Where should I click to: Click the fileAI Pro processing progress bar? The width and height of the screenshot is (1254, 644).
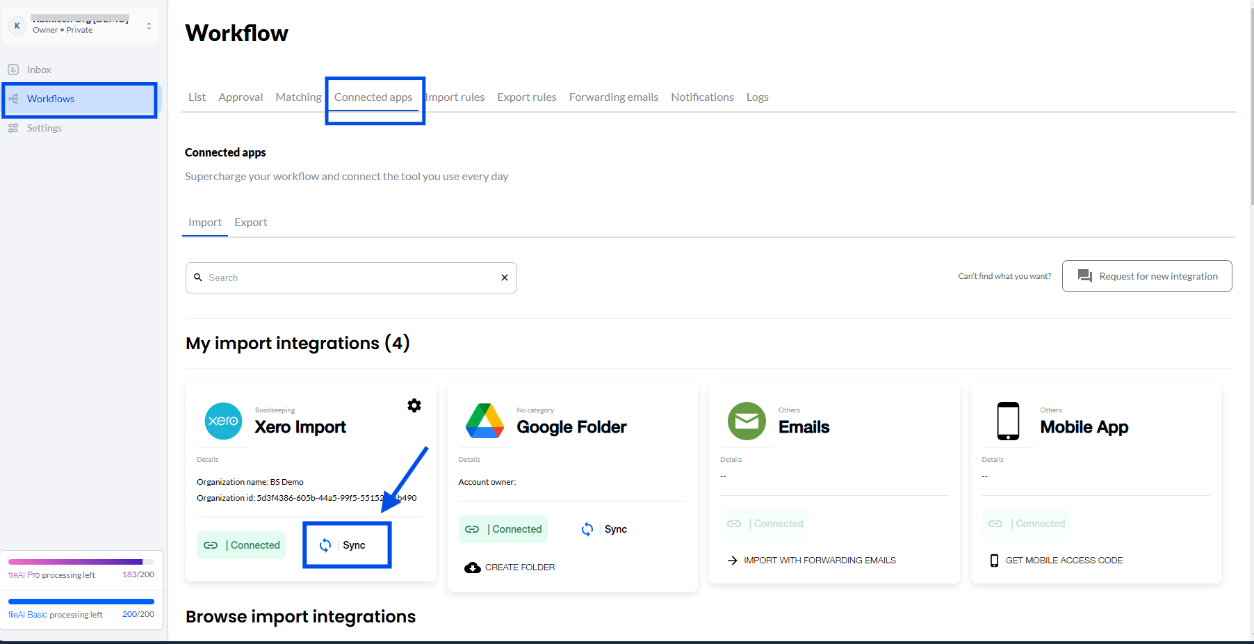pos(81,561)
